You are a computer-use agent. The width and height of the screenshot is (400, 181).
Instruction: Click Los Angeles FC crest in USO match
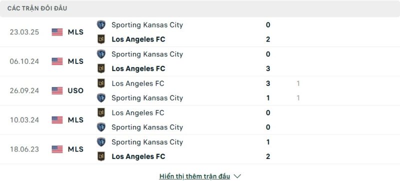[101, 83]
